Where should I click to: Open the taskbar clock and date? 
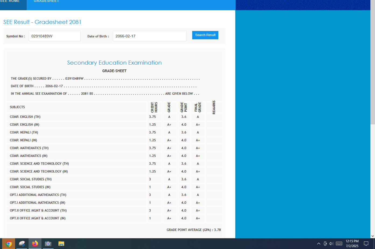click(x=352, y=244)
